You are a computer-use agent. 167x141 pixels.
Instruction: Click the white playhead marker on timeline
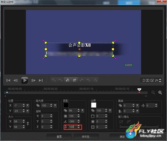[x=139, y=90]
